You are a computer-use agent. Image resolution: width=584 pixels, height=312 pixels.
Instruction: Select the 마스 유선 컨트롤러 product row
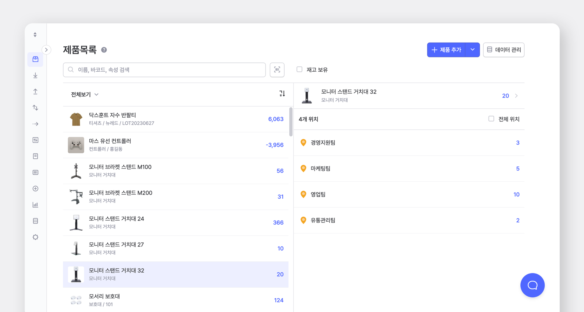coord(175,145)
